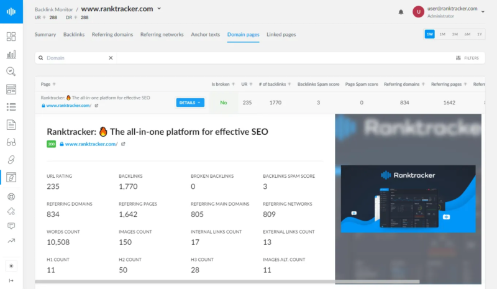Sort by # of backlinks column
The image size is (497, 289).
(x=275, y=84)
